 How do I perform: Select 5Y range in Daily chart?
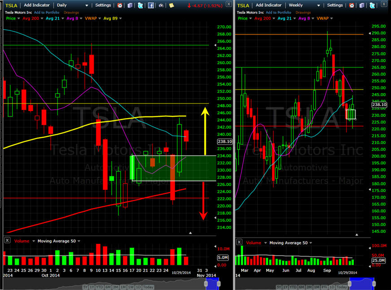click(85, 287)
